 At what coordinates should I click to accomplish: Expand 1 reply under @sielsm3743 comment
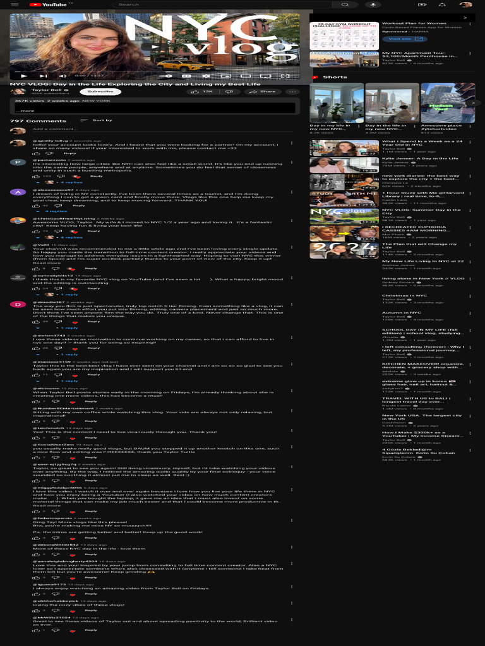57,355
